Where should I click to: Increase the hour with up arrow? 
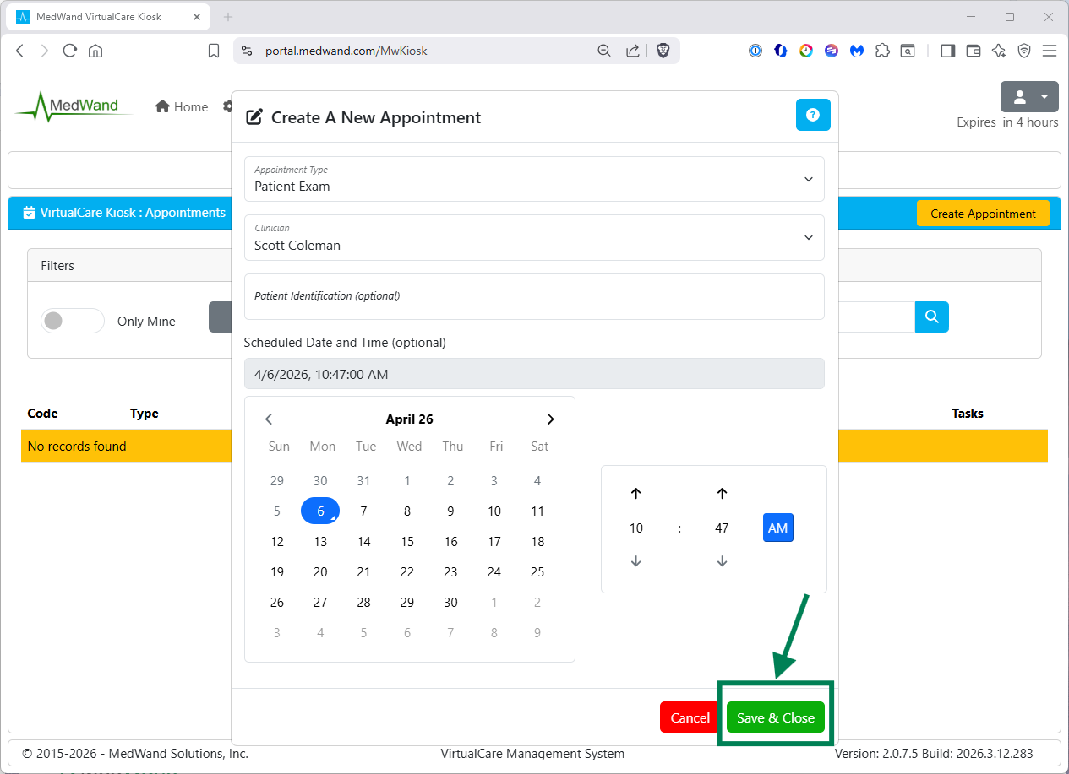click(x=636, y=494)
